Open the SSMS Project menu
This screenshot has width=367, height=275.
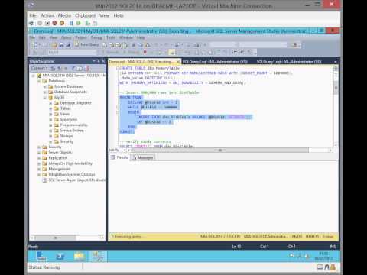click(81, 37)
